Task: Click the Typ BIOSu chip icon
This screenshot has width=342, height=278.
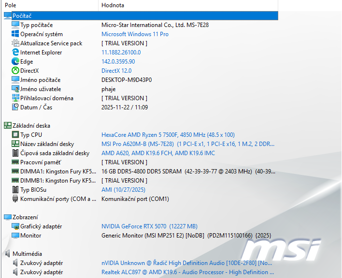Action: click(x=15, y=189)
